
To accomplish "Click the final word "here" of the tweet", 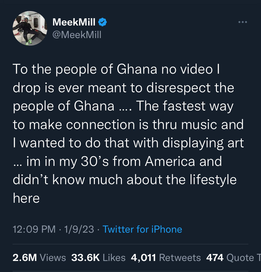I will [x=26, y=198].
